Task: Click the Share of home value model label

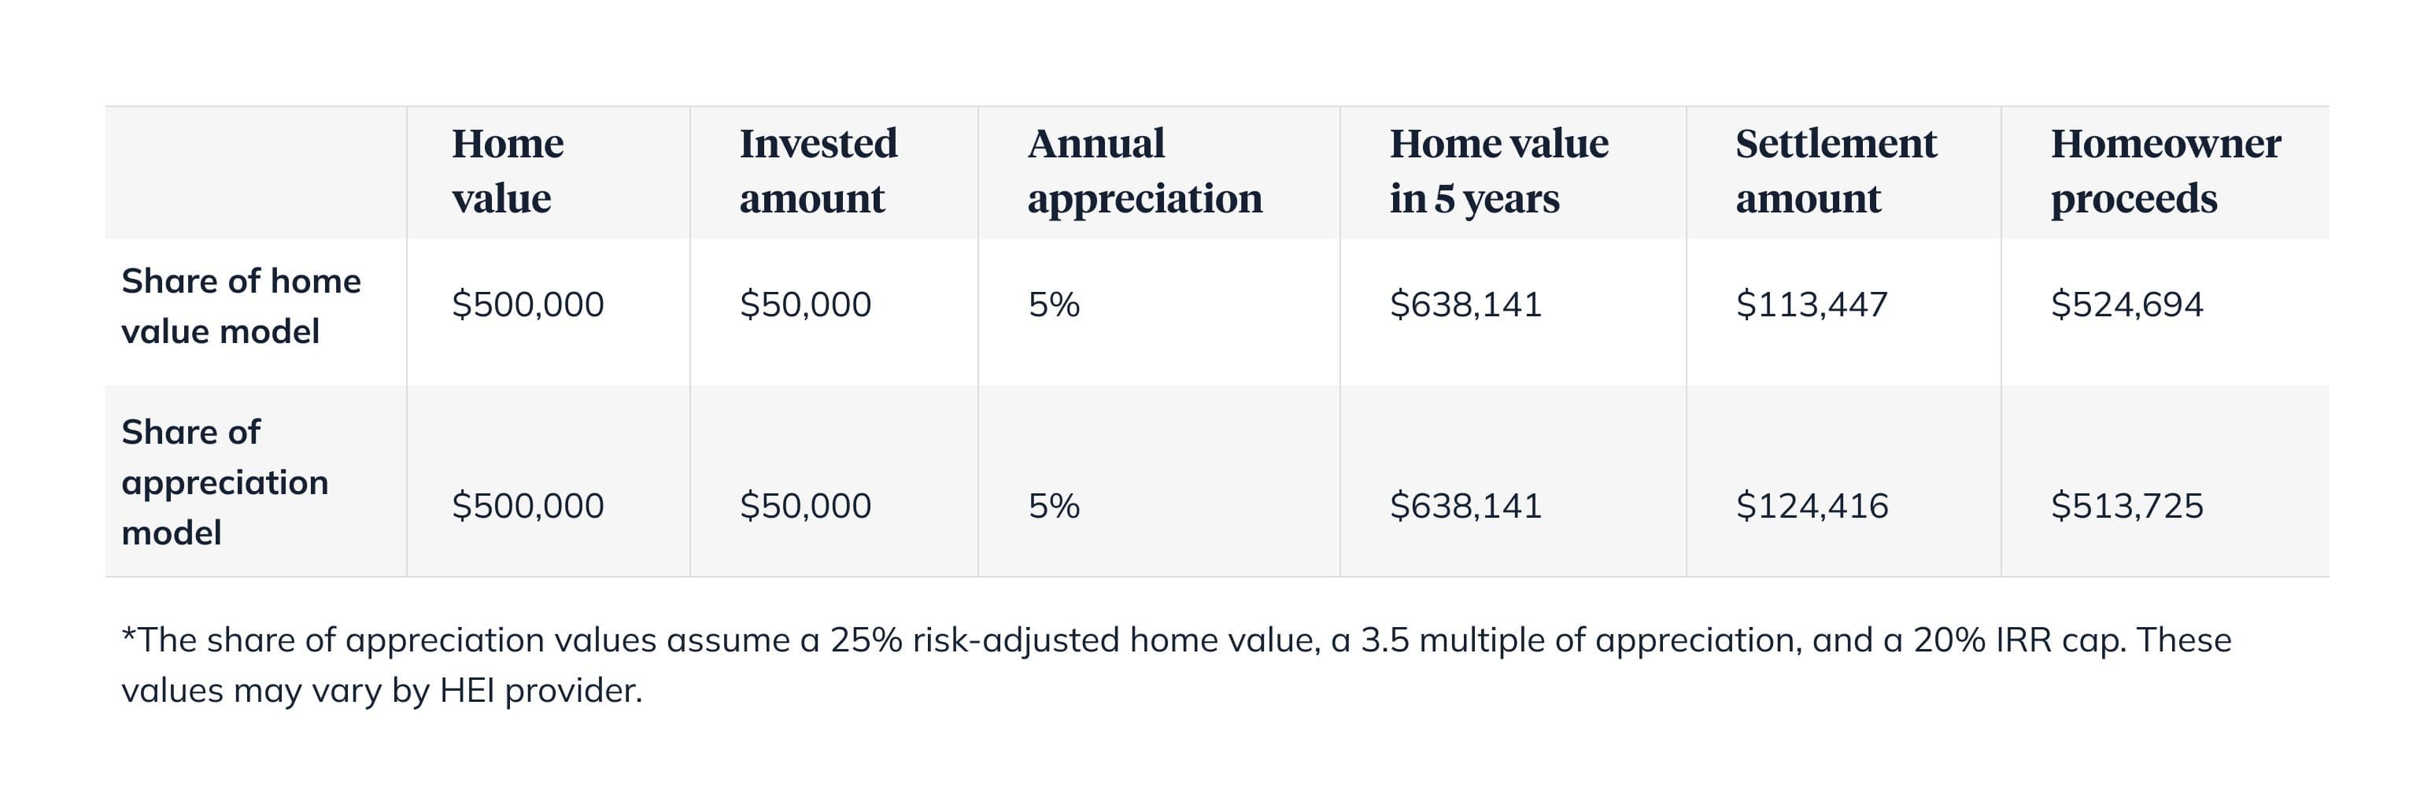Action: (241, 306)
